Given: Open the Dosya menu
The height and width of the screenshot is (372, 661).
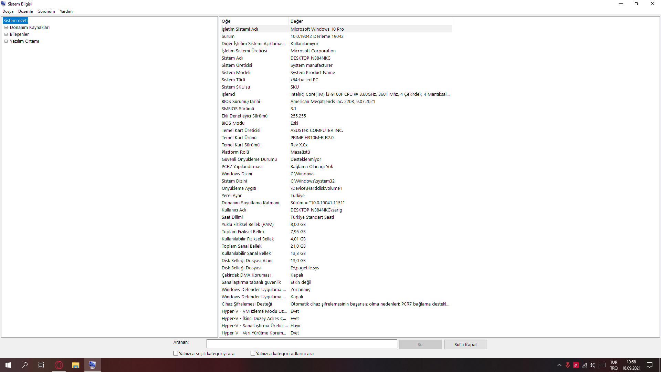Looking at the screenshot, I should pyautogui.click(x=8, y=11).
